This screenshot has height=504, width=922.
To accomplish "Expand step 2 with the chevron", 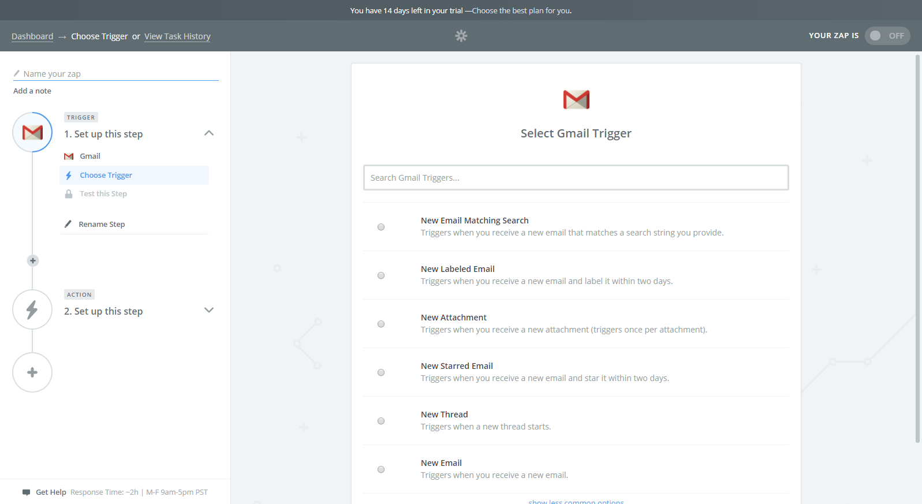I will pos(209,310).
